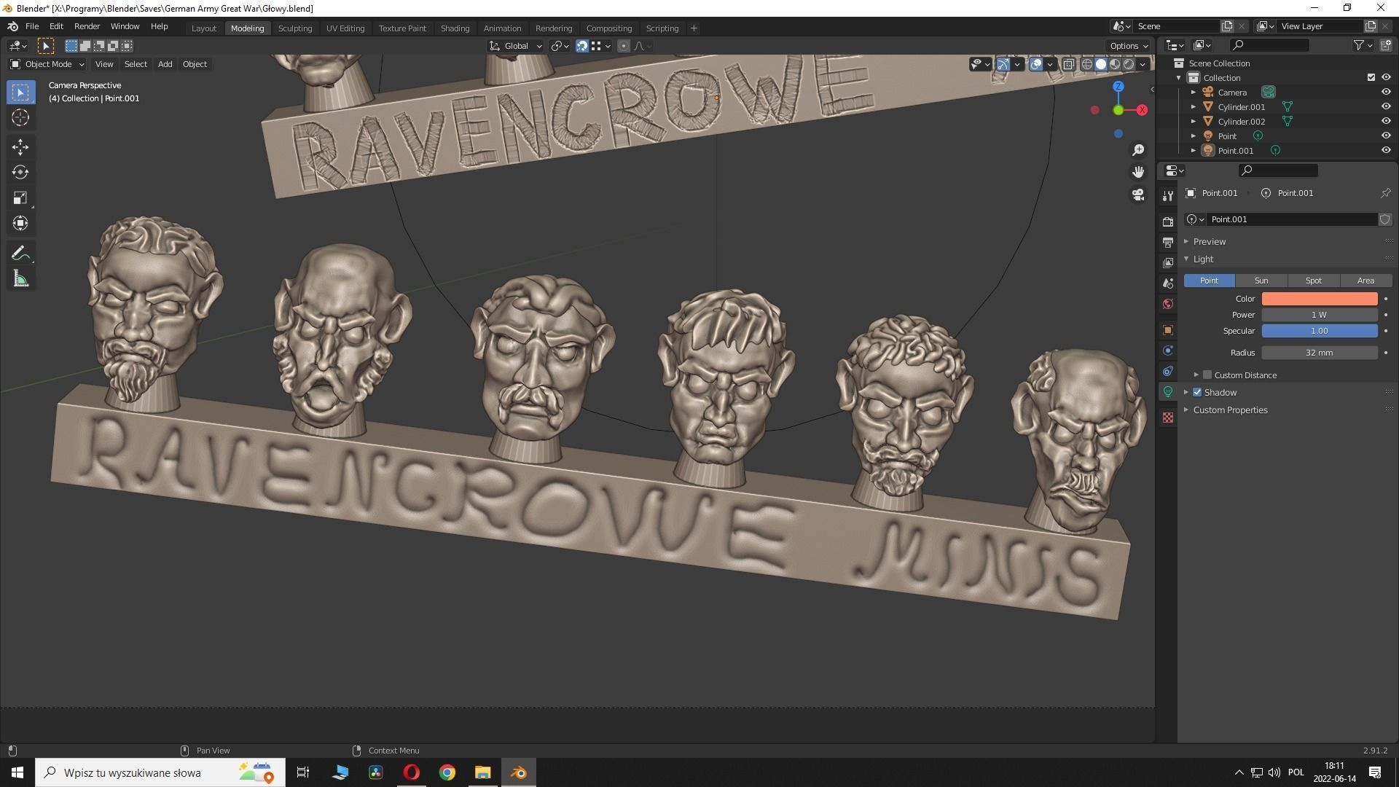Image resolution: width=1399 pixels, height=787 pixels.
Task: Switch to material preview shading
Action: coord(1115,64)
